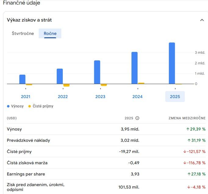Switch to the Štvrťročne tab

pyautogui.click(x=23, y=33)
